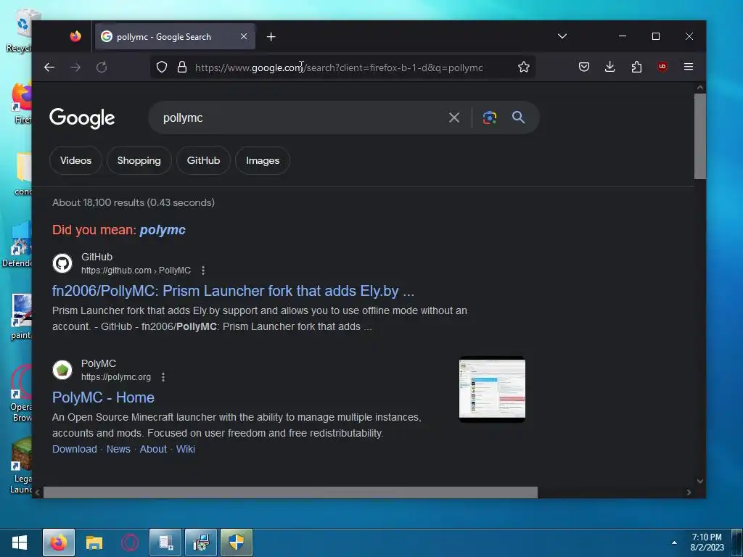Click the 'https://github.com › PollyMC' breadcrumb
Image resolution: width=743 pixels, height=557 pixels.
click(x=136, y=271)
